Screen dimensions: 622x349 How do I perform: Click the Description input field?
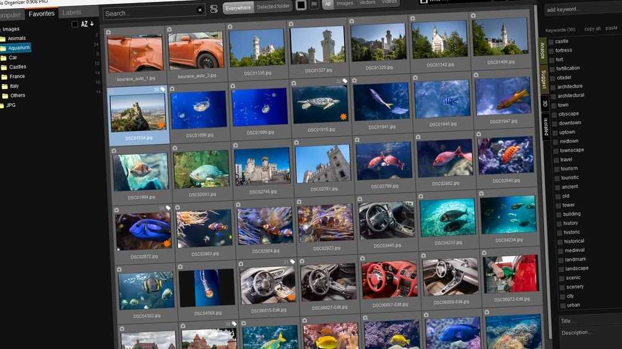[x=590, y=338]
